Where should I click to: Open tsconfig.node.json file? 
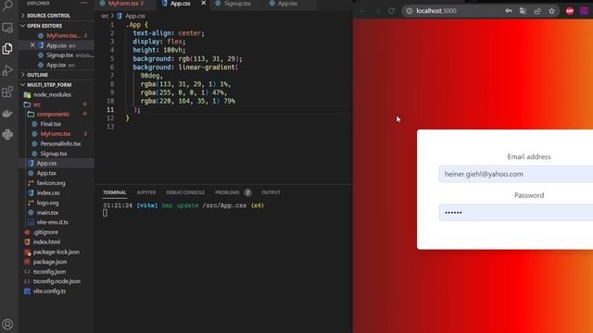click(x=57, y=281)
